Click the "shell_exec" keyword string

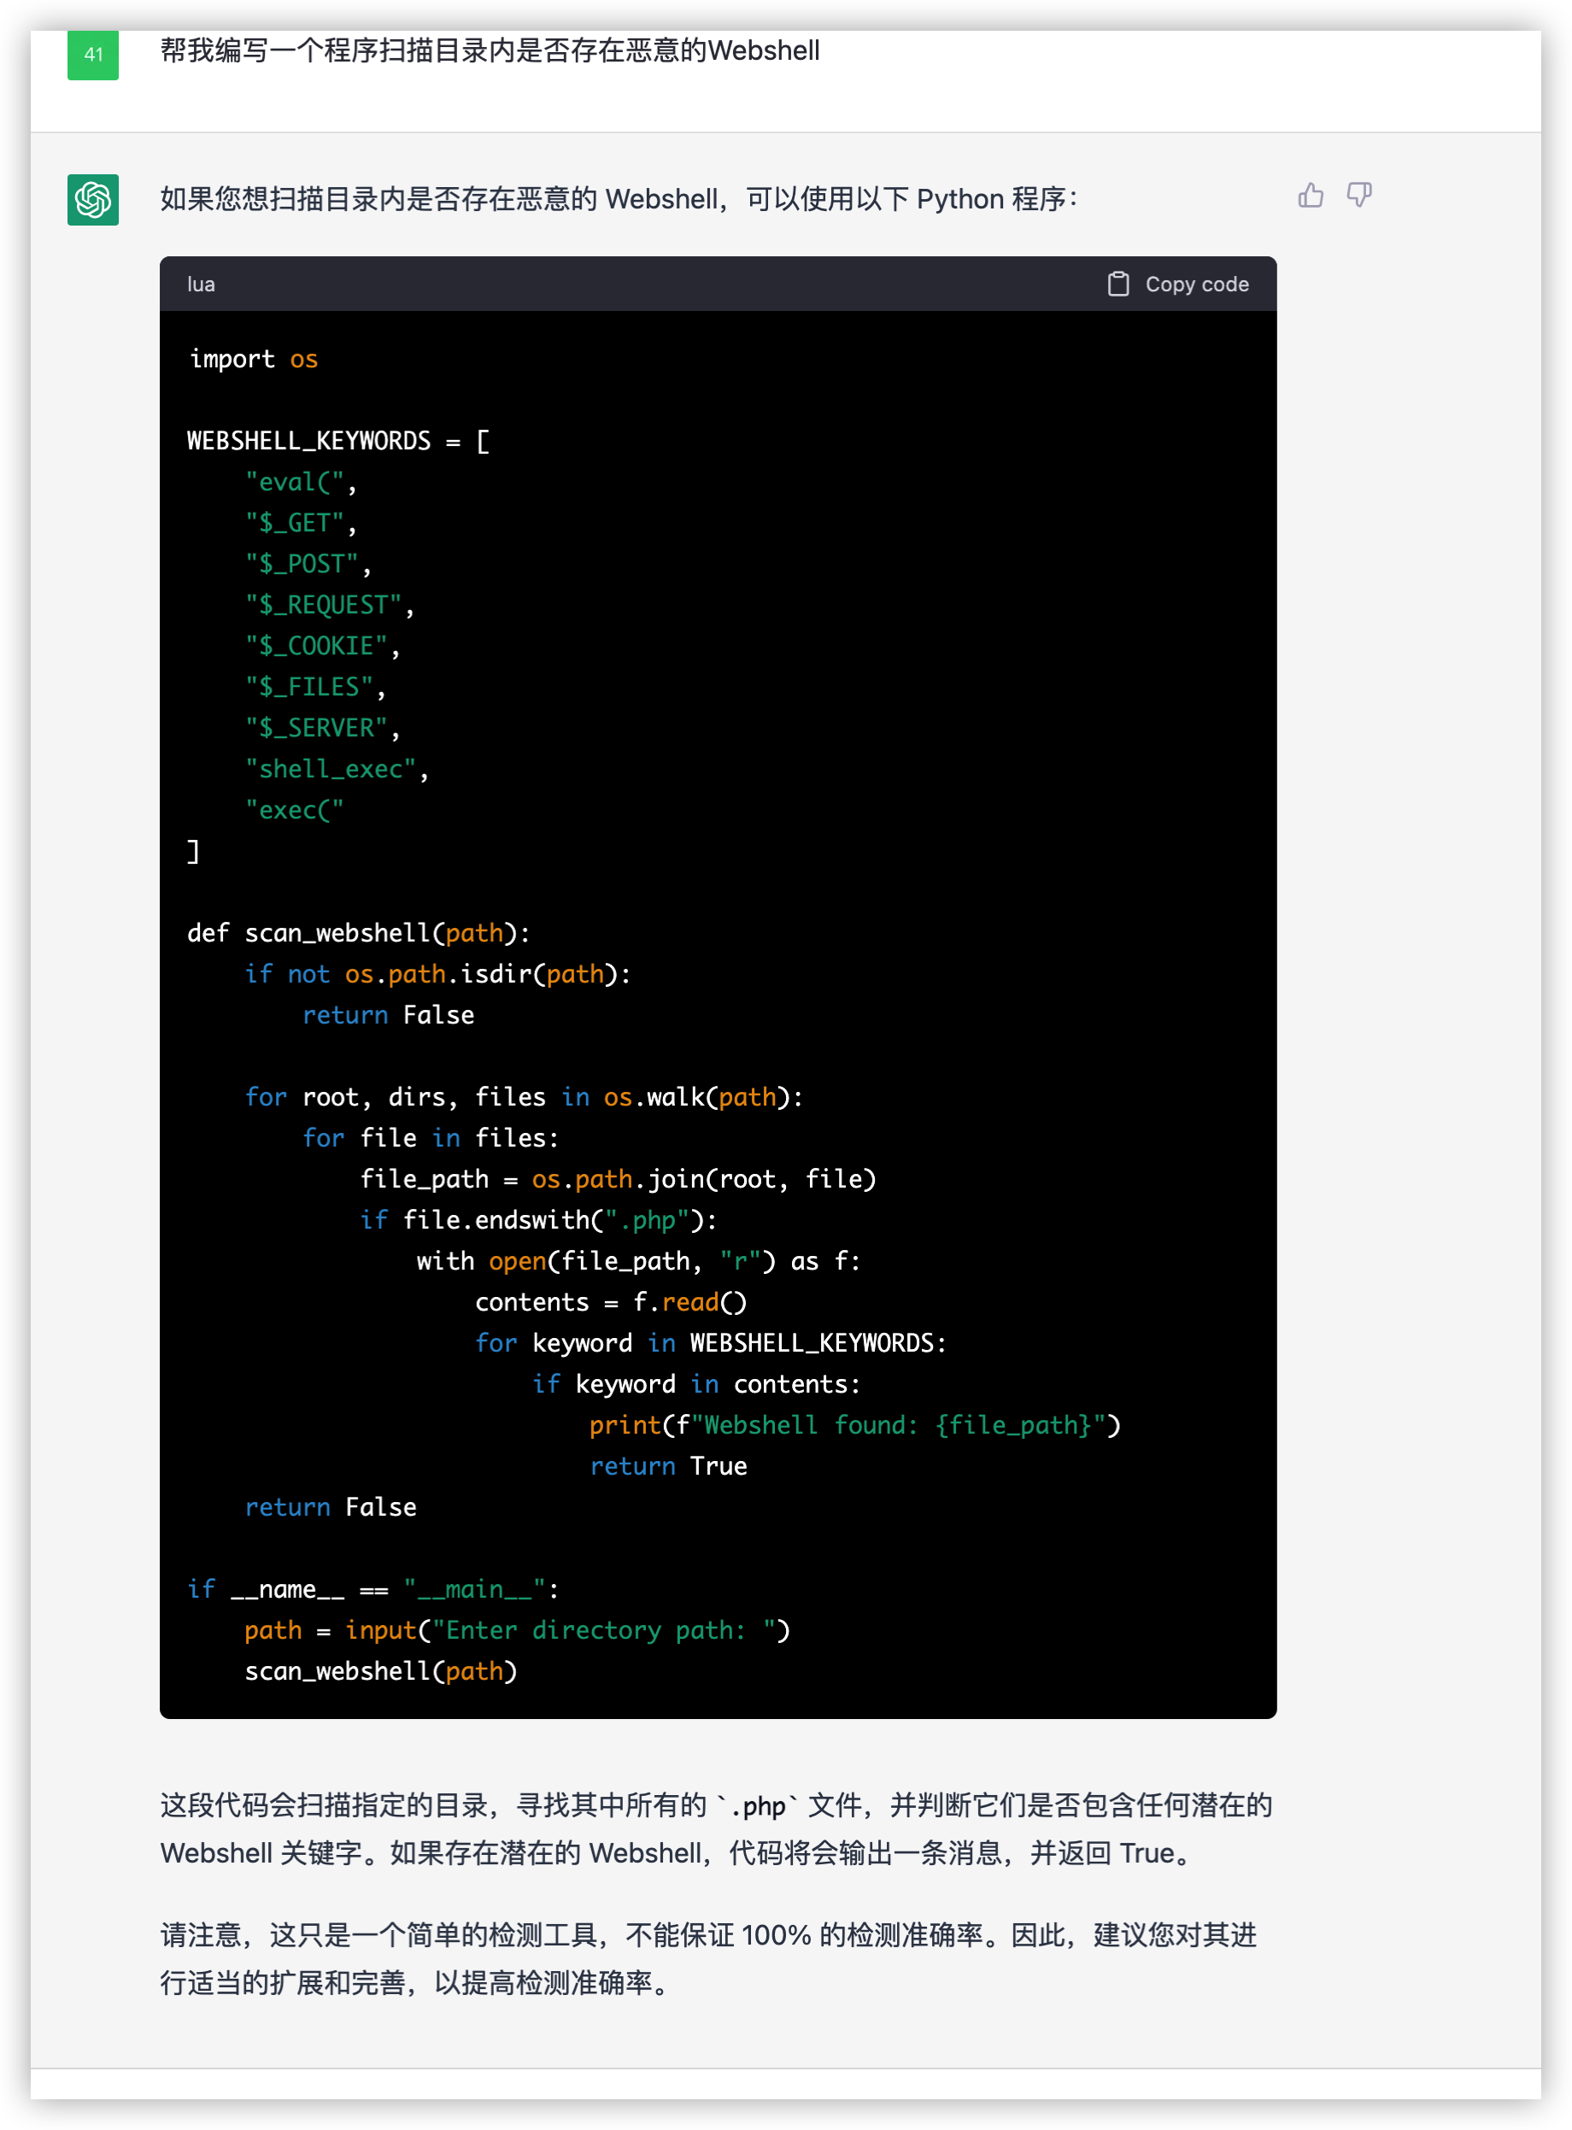(x=331, y=768)
